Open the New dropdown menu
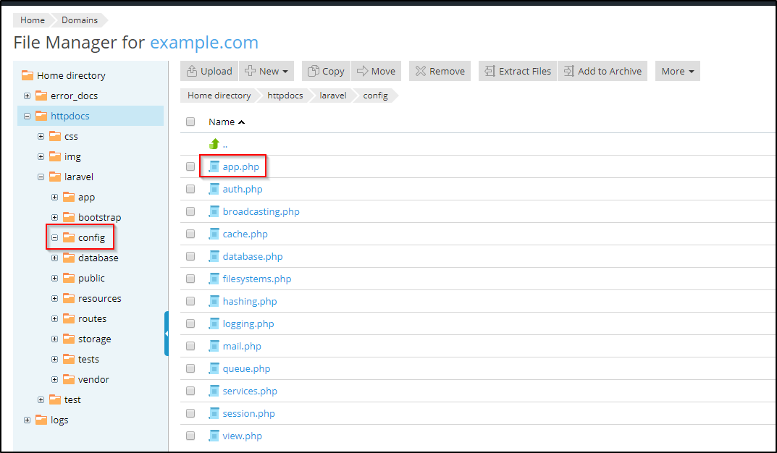777x453 pixels. 266,71
